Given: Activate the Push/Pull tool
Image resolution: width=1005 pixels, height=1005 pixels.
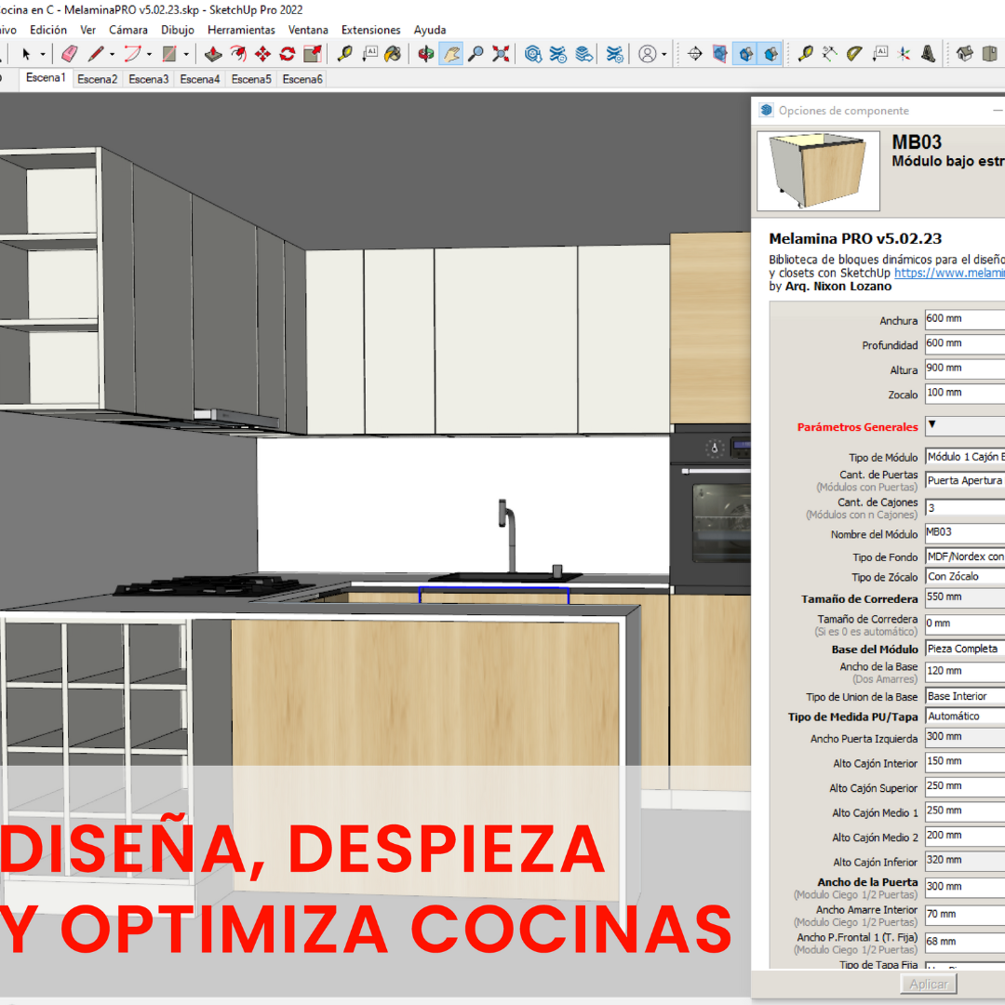Looking at the screenshot, I should [213, 55].
